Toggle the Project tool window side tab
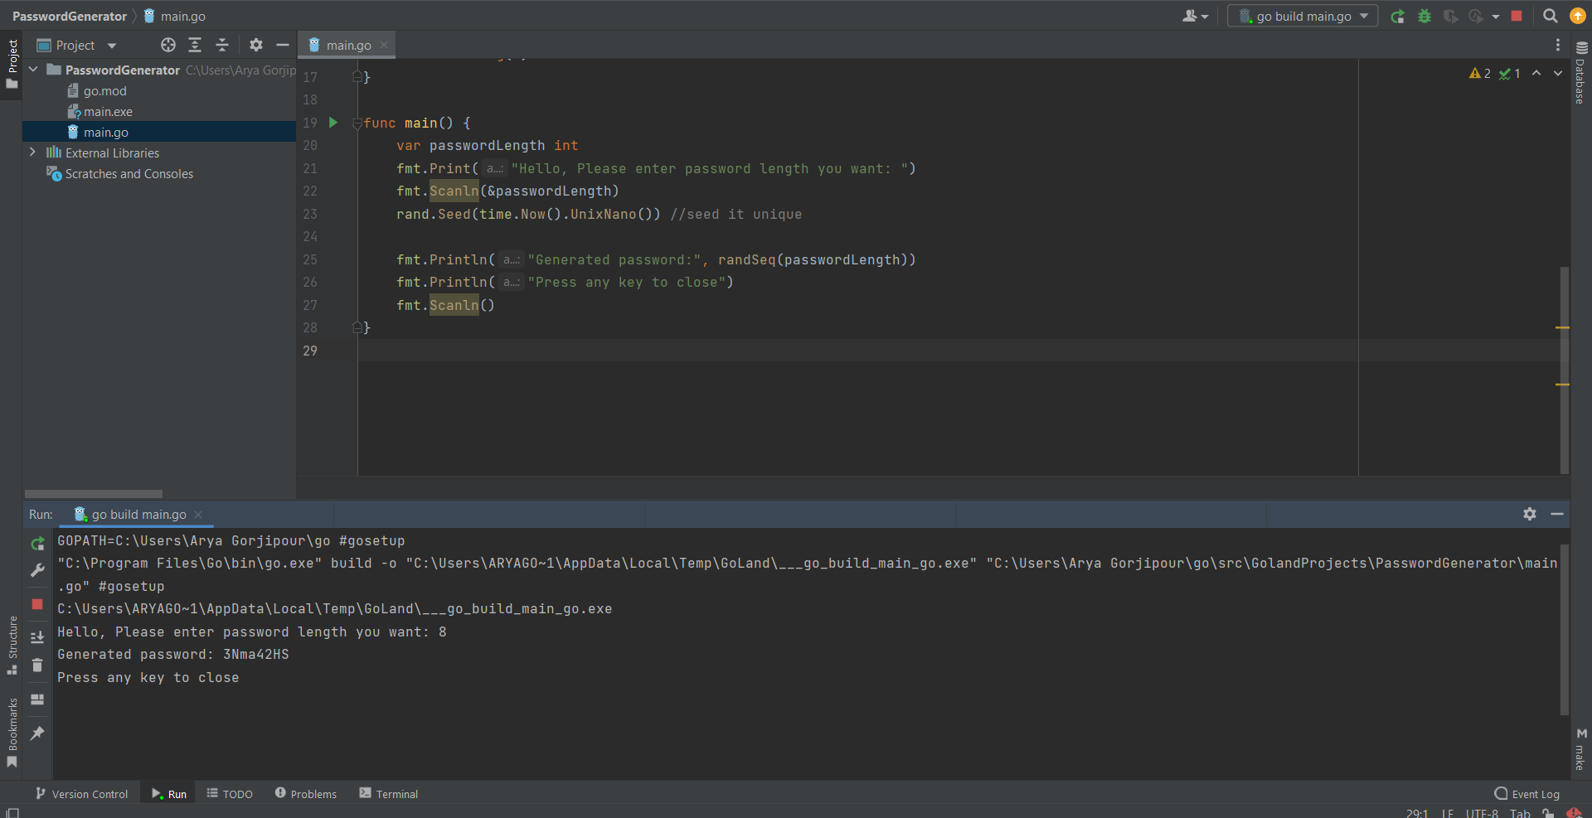The image size is (1592, 818). pyautogui.click(x=12, y=65)
